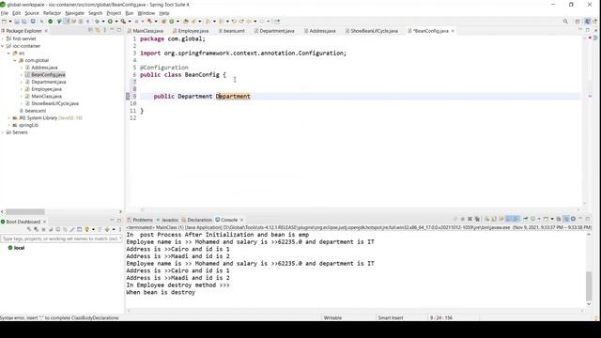Open the New file dropdown arrow
The width and height of the screenshot is (601, 338).
click(x=10, y=22)
